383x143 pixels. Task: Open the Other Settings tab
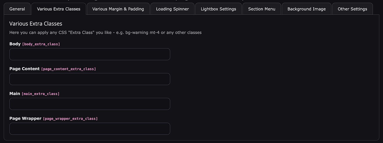pyautogui.click(x=352, y=9)
